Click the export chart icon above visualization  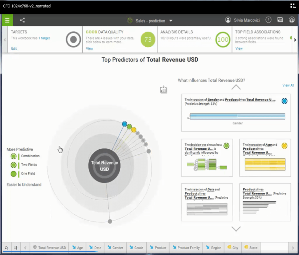pos(163,89)
